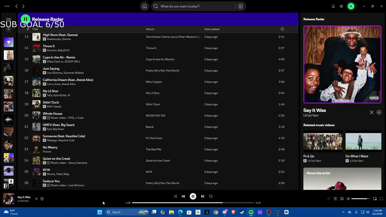Pause playback in the player bar

193,196
